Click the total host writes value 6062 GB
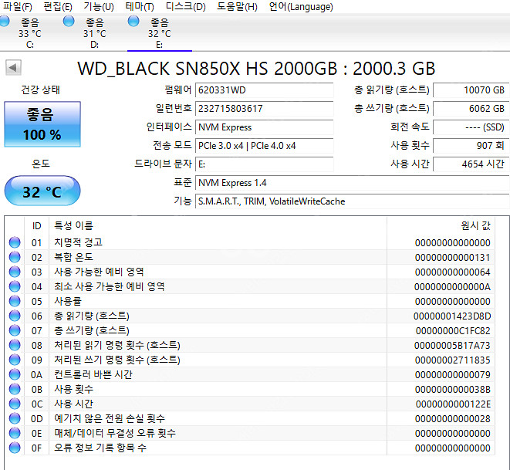Image resolution: width=510 pixels, height=470 pixels. (x=471, y=109)
